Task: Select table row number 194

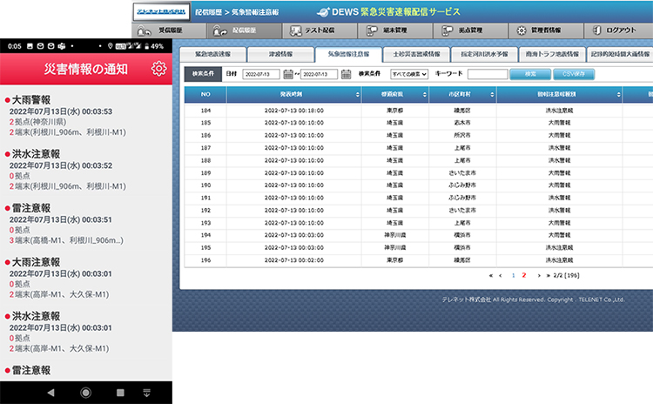Action: pyautogui.click(x=419, y=235)
